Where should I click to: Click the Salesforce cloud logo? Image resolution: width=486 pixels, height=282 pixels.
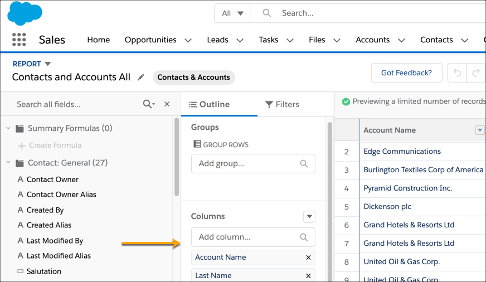click(25, 13)
